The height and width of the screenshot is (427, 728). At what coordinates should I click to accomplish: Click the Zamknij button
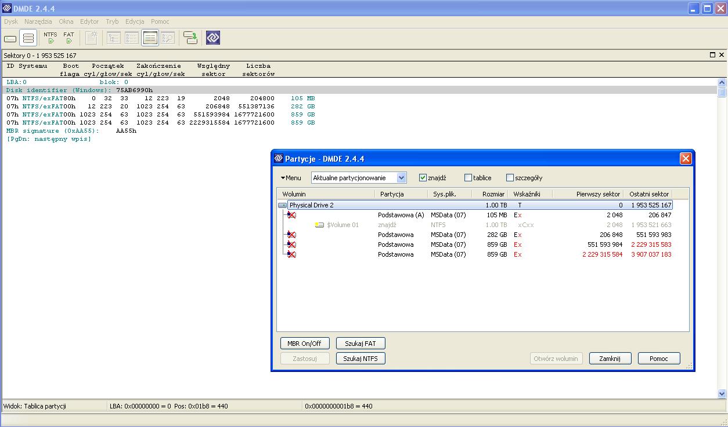point(610,359)
